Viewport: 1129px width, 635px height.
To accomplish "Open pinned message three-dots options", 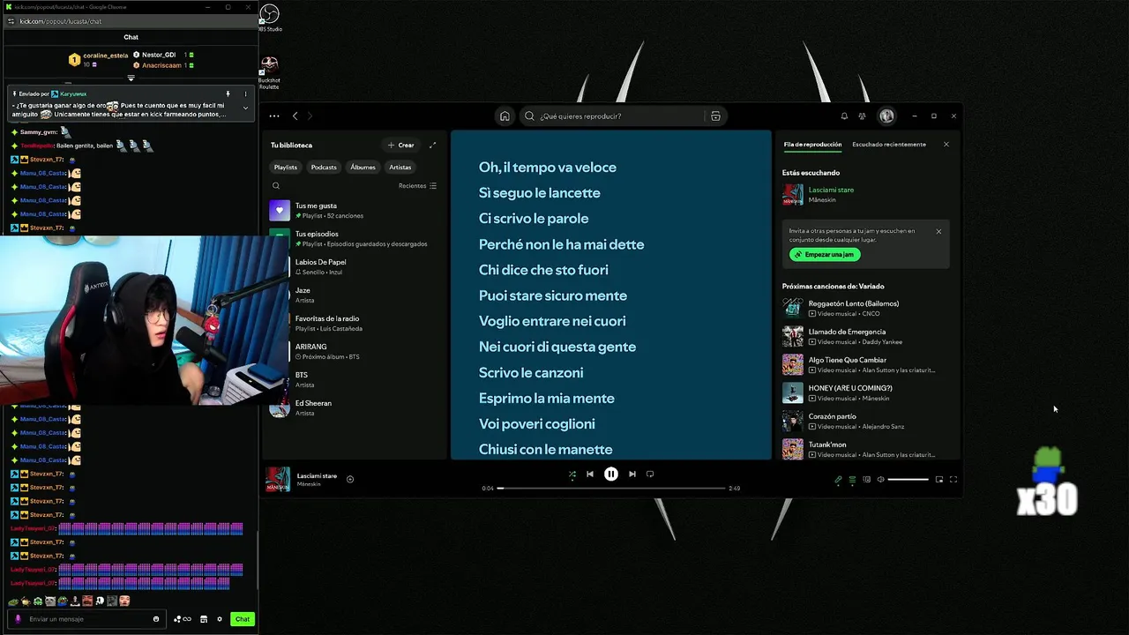I will tap(245, 93).
